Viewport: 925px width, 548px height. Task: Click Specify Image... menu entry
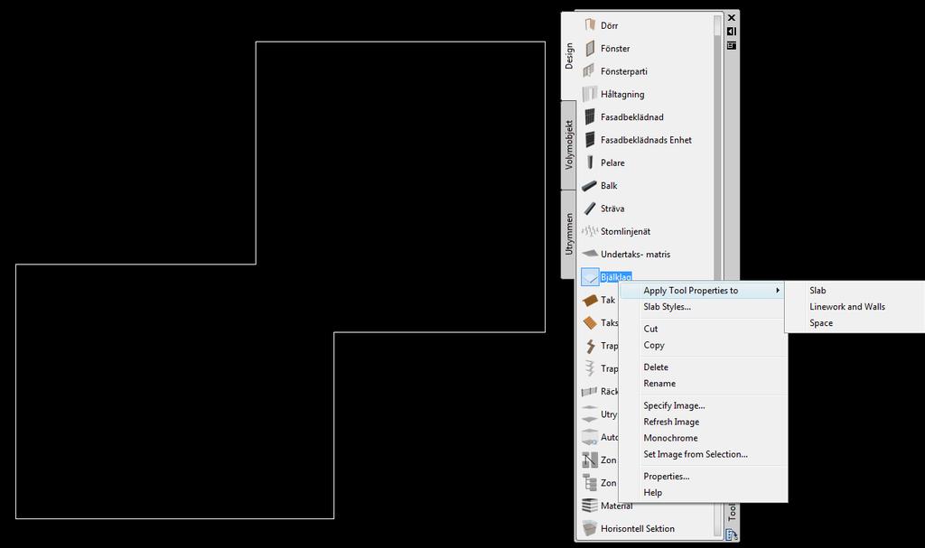pyautogui.click(x=703, y=405)
